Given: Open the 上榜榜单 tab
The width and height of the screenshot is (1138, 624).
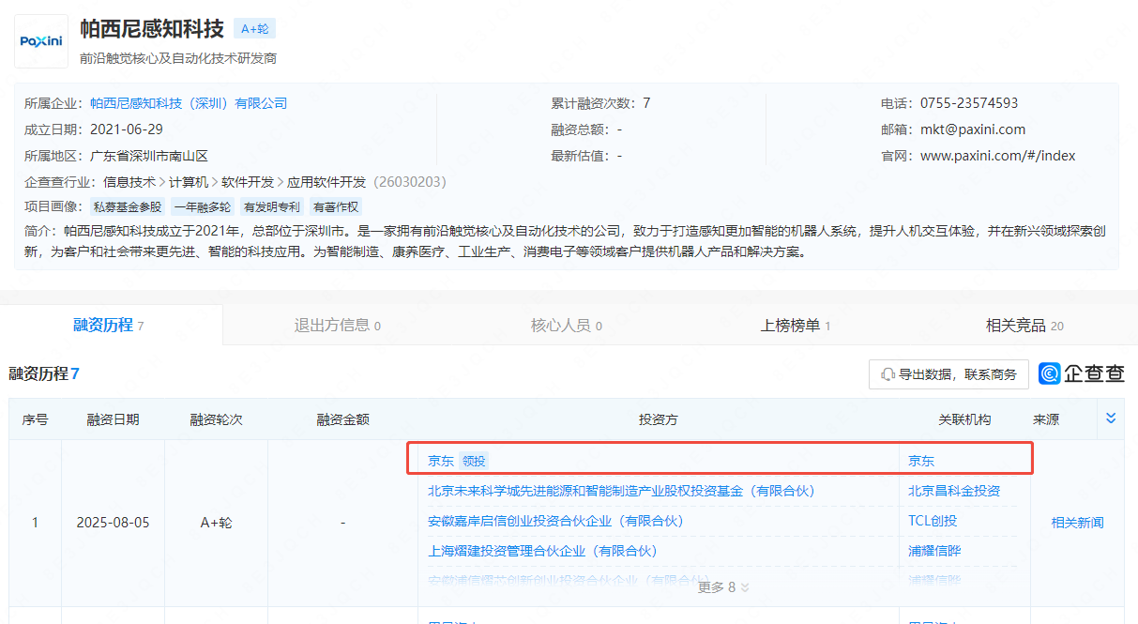Looking at the screenshot, I should [x=795, y=326].
